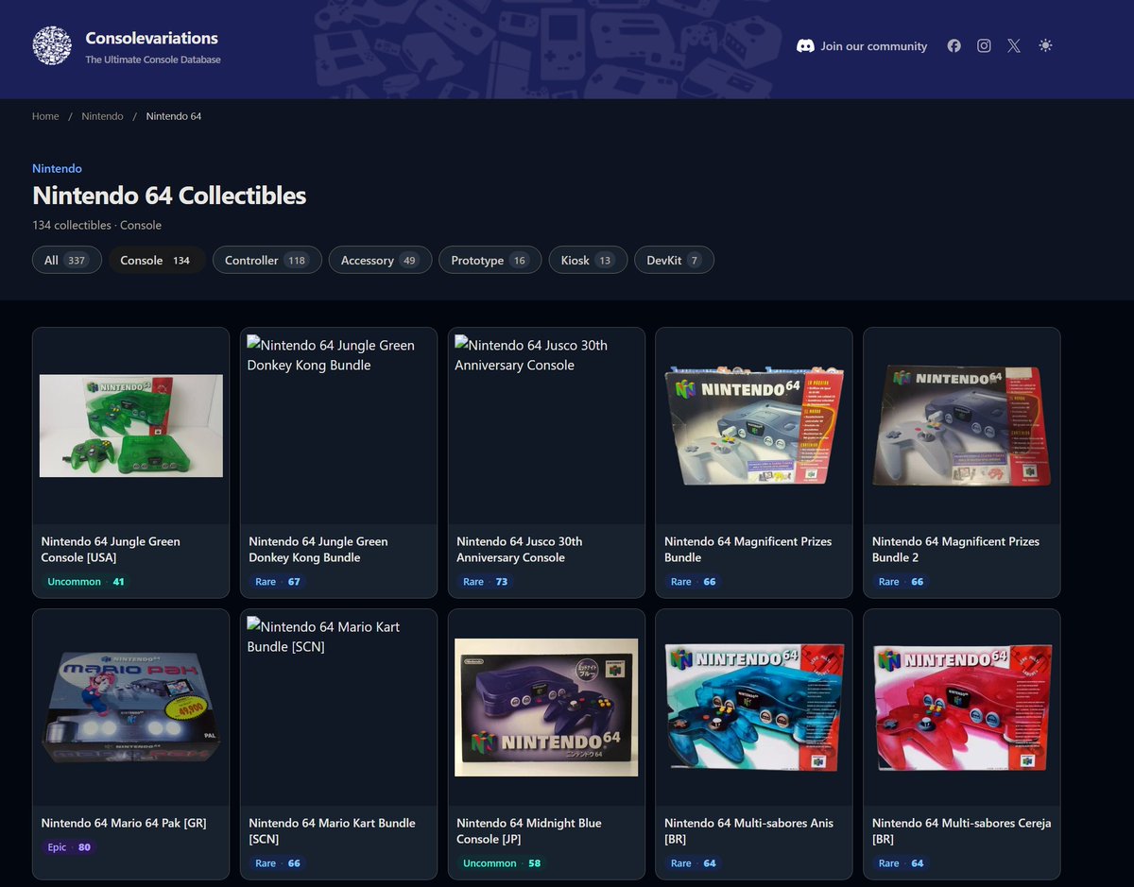
Task: Select the Console 134 filter
Action: [157, 260]
